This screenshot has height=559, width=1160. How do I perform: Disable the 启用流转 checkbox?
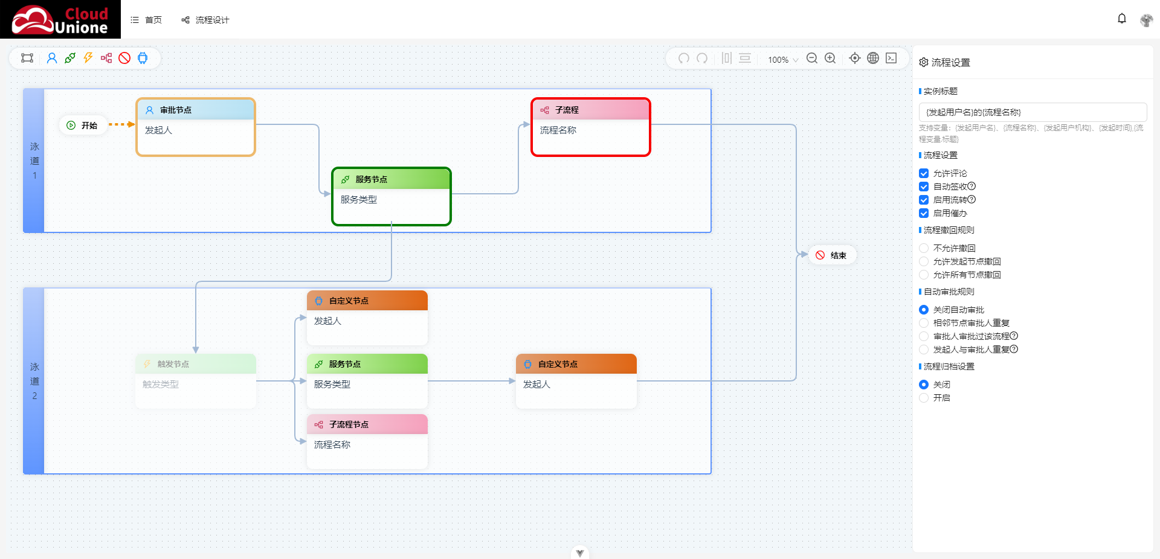pos(924,200)
